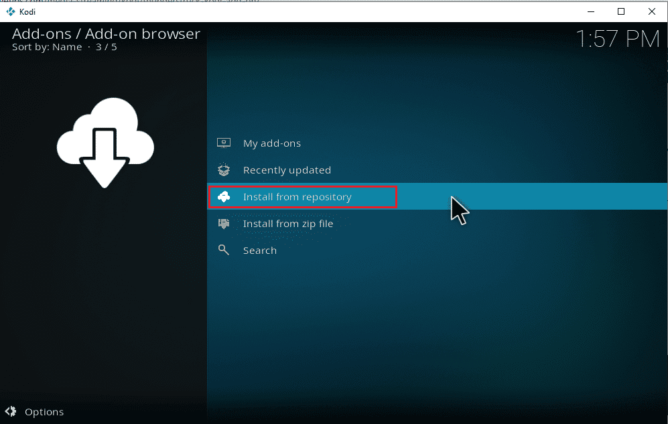668x424 pixels.
Task: Select the Search magnifying glass icon
Action: (x=224, y=250)
